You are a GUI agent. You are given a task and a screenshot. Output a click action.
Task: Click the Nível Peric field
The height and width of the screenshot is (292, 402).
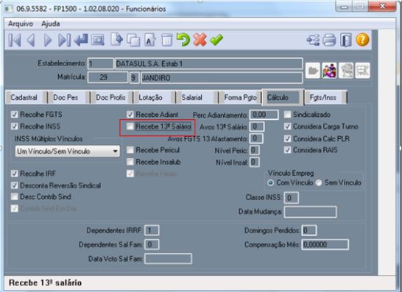click(254, 150)
